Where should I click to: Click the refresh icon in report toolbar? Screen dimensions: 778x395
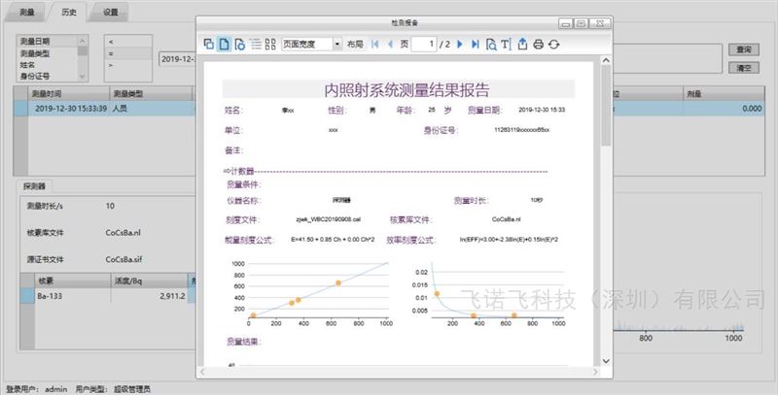coord(554,44)
